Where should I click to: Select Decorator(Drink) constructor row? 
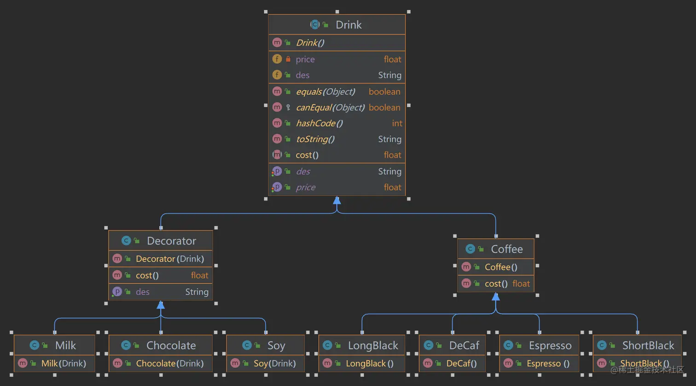pyautogui.click(x=161, y=258)
